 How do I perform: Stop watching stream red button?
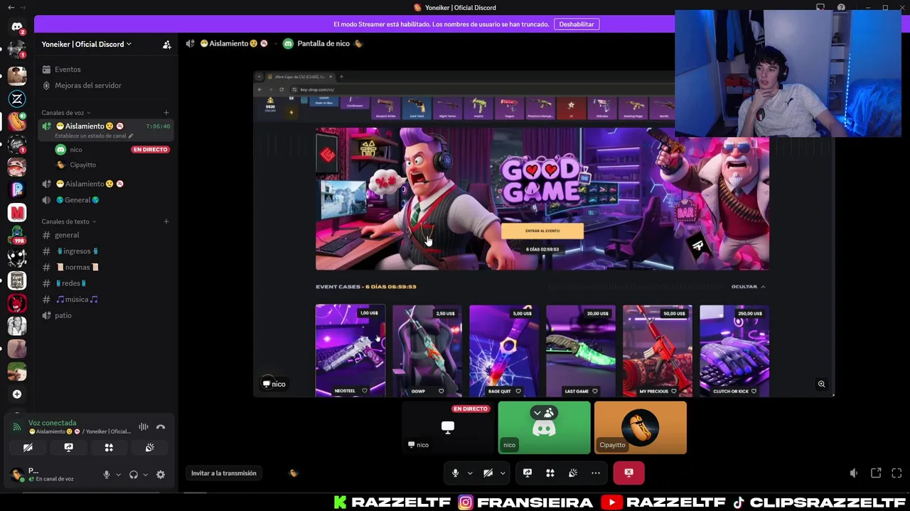click(629, 473)
